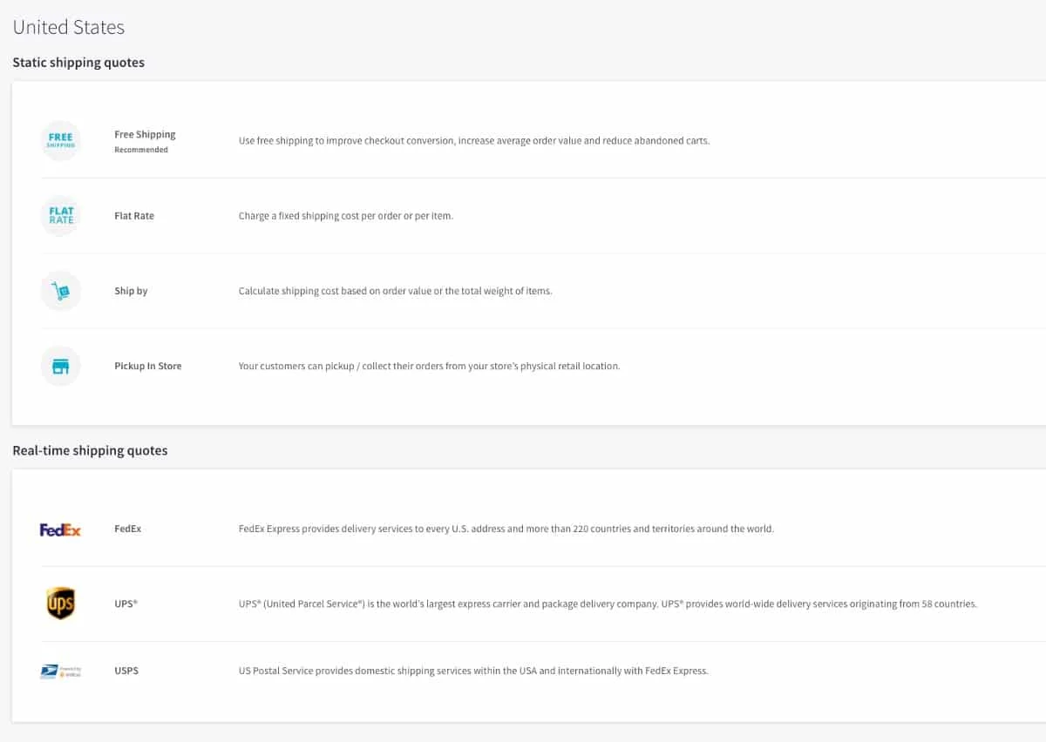Choose the USPS carrier label

point(126,671)
